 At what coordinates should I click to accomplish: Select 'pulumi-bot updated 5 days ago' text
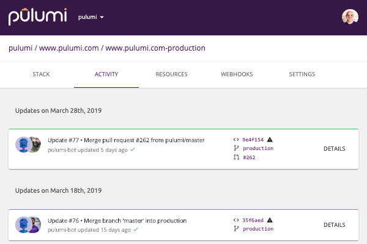[87, 150]
